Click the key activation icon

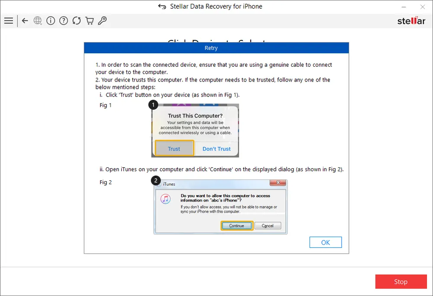point(103,20)
